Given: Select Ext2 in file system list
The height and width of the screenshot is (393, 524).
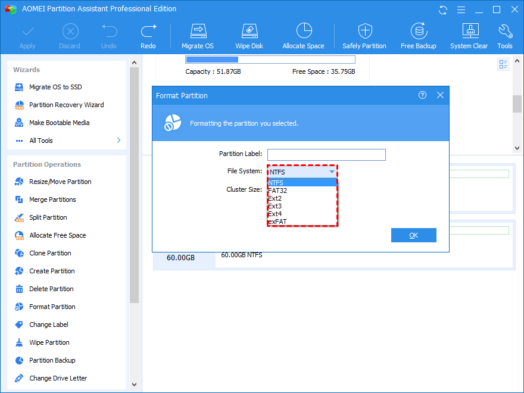Looking at the screenshot, I should (x=302, y=198).
